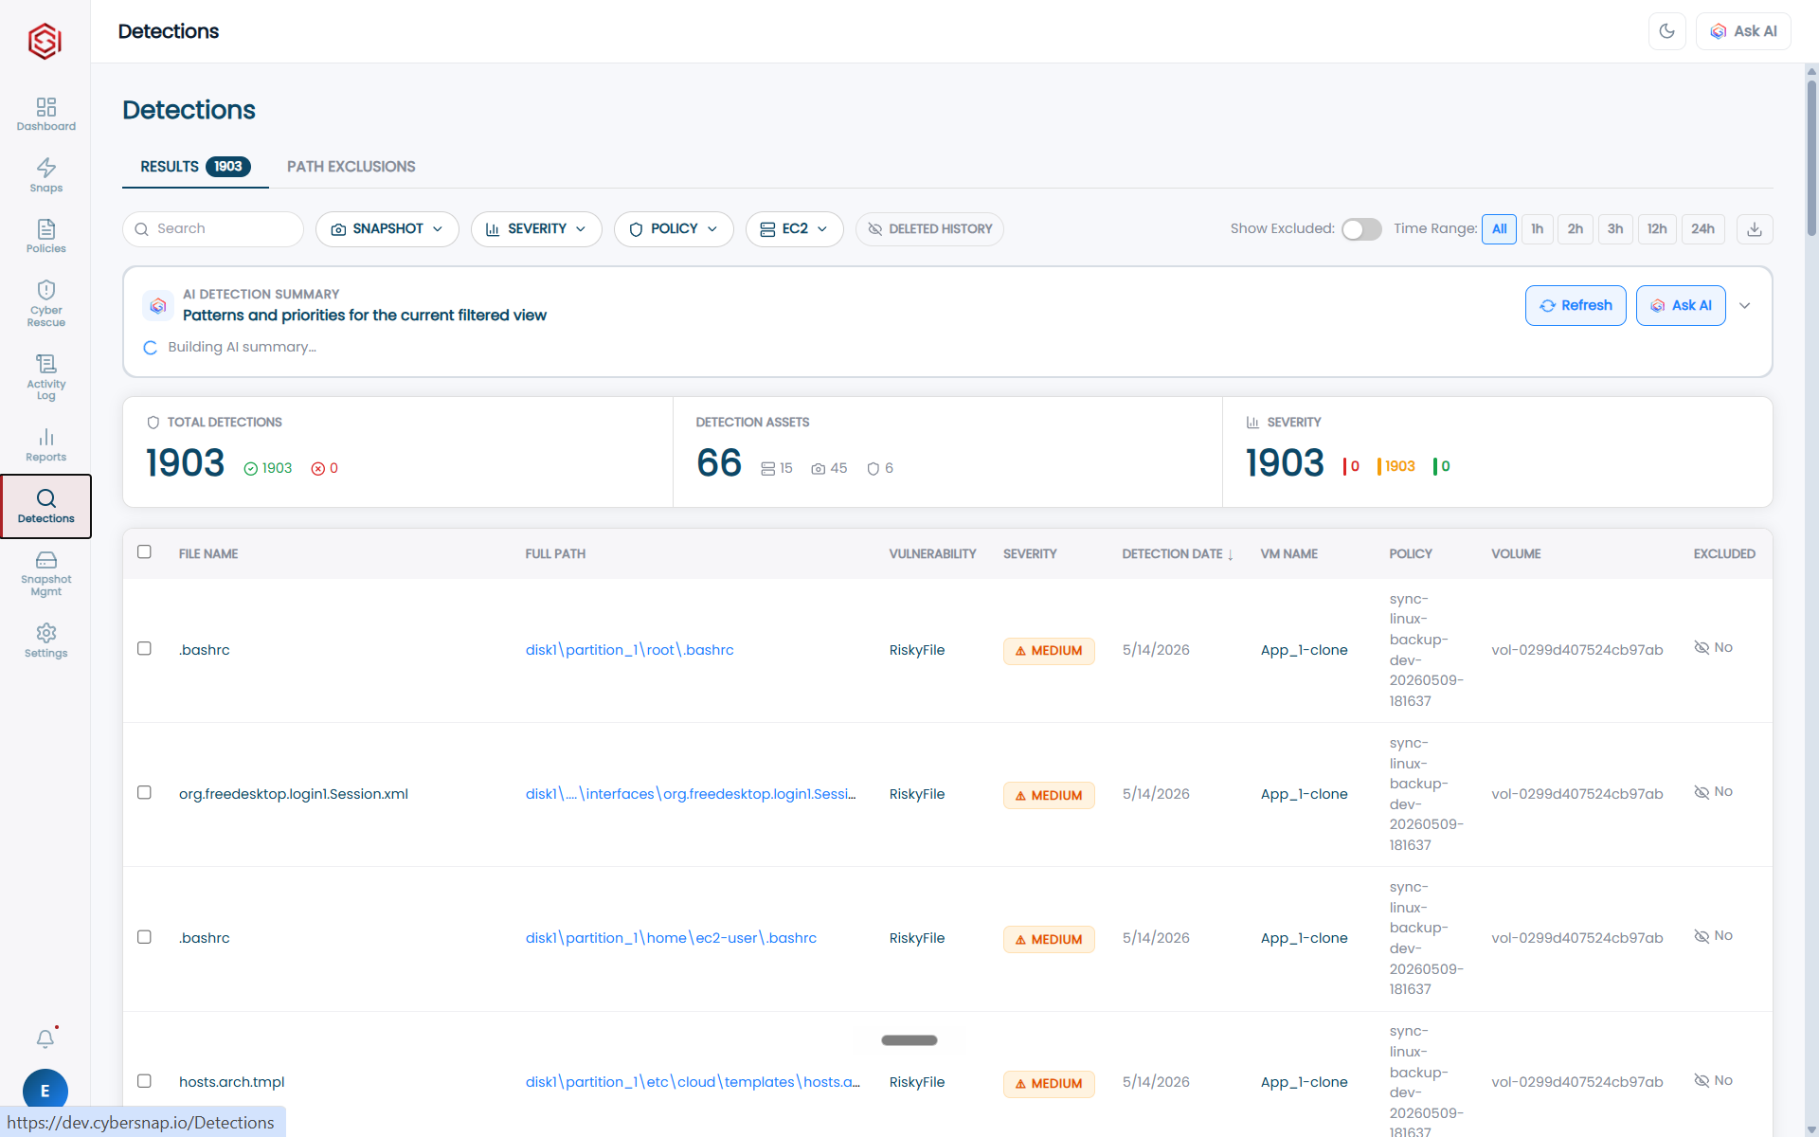Check the ec2-user .bashrc row checkbox

pos(144,936)
